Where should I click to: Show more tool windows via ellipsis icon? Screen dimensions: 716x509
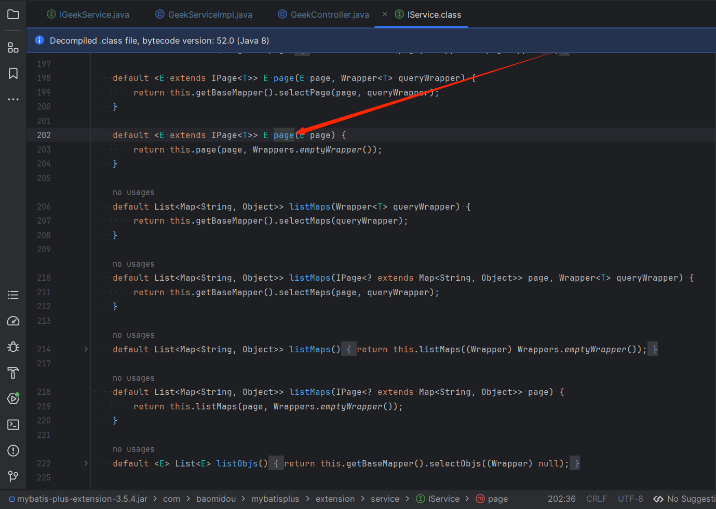[x=13, y=99]
